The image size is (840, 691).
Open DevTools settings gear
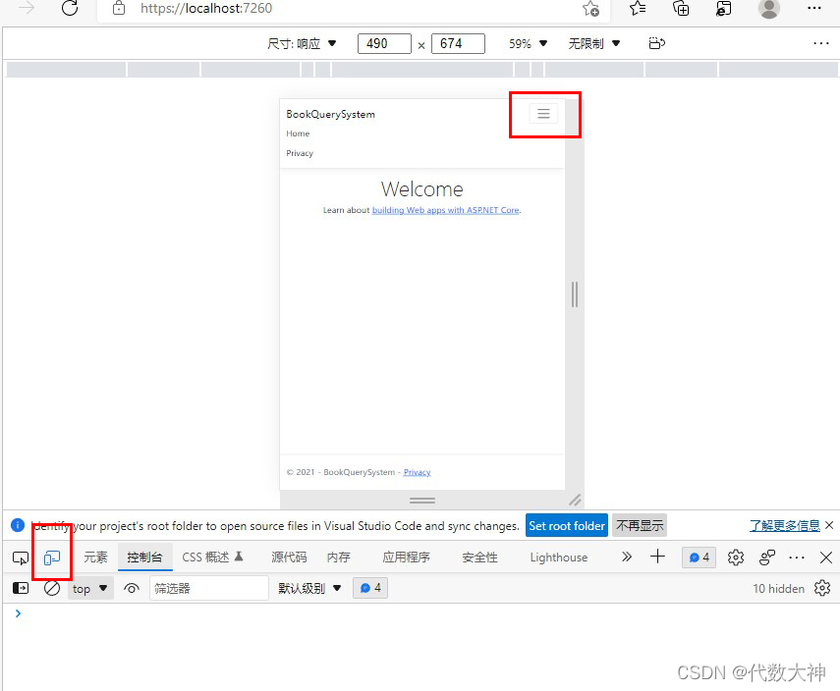736,558
